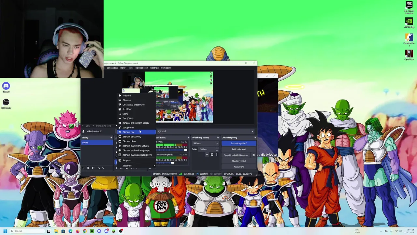Viewport: 417px width, 235px height.
Task: Open Google Chrome from the taskbar
Action: click(85, 231)
